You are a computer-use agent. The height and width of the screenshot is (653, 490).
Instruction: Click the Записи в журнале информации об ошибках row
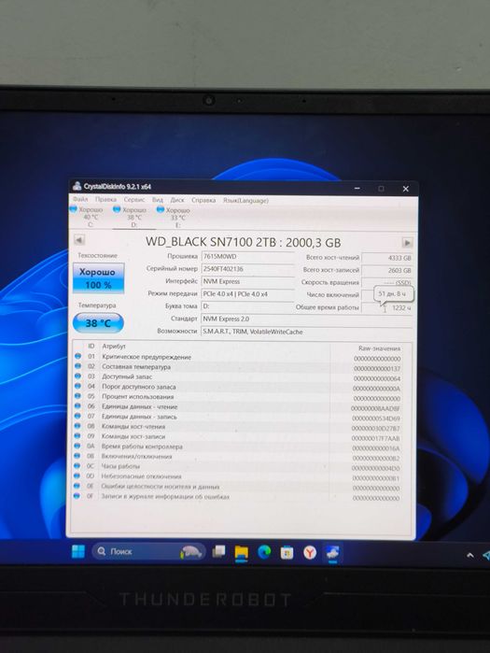point(237,496)
